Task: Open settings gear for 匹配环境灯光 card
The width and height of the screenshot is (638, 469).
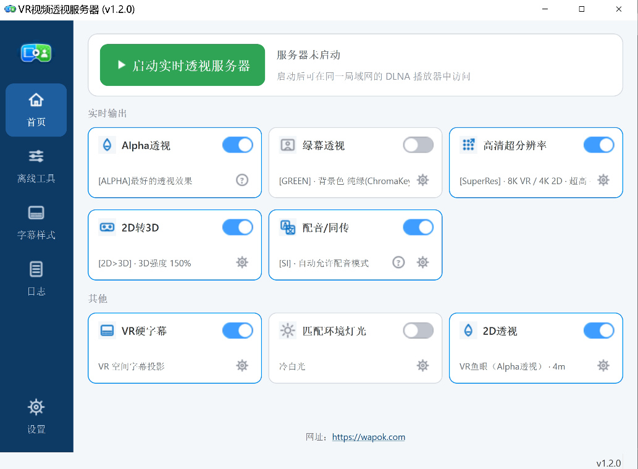Action: 422,366
